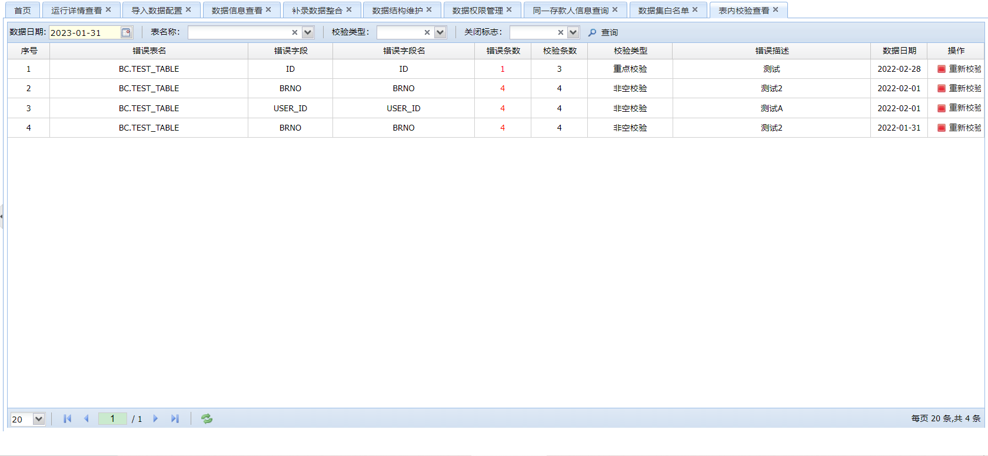Clear the 表名称 field with its X
Screen dimensions: 988x456
tap(295, 32)
